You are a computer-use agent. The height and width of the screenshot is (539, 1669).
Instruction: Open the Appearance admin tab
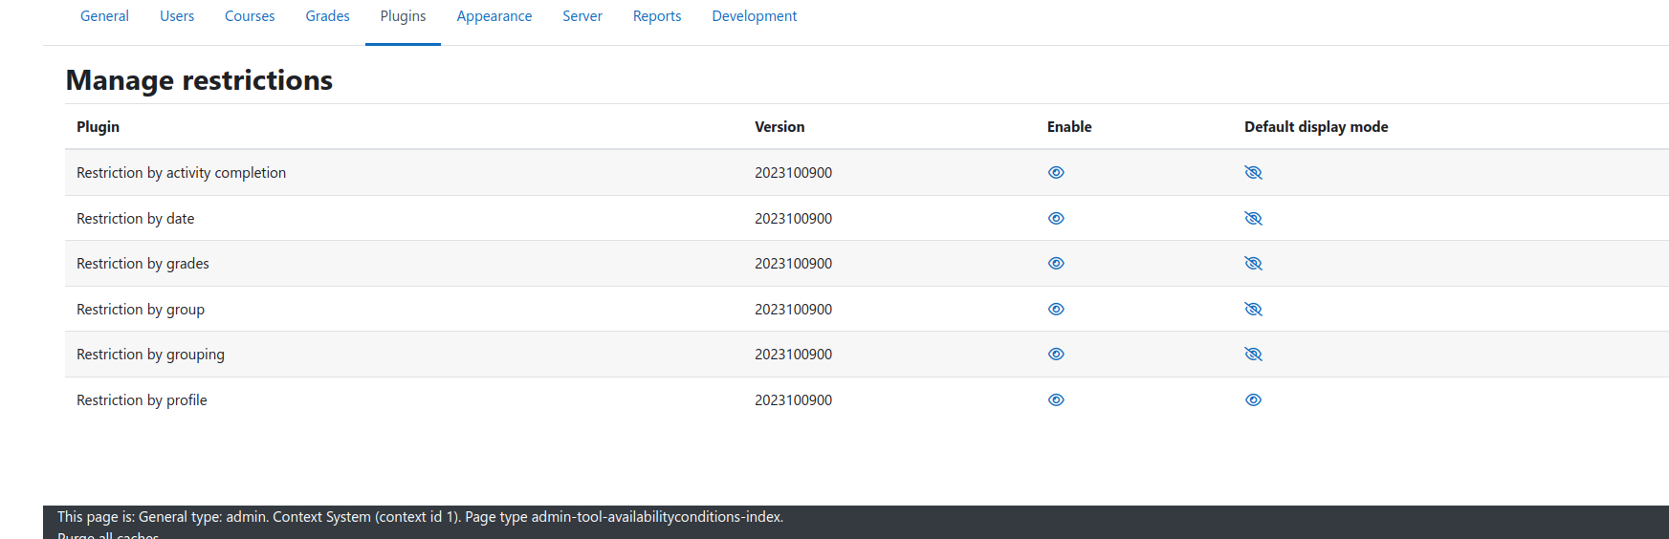[494, 16]
